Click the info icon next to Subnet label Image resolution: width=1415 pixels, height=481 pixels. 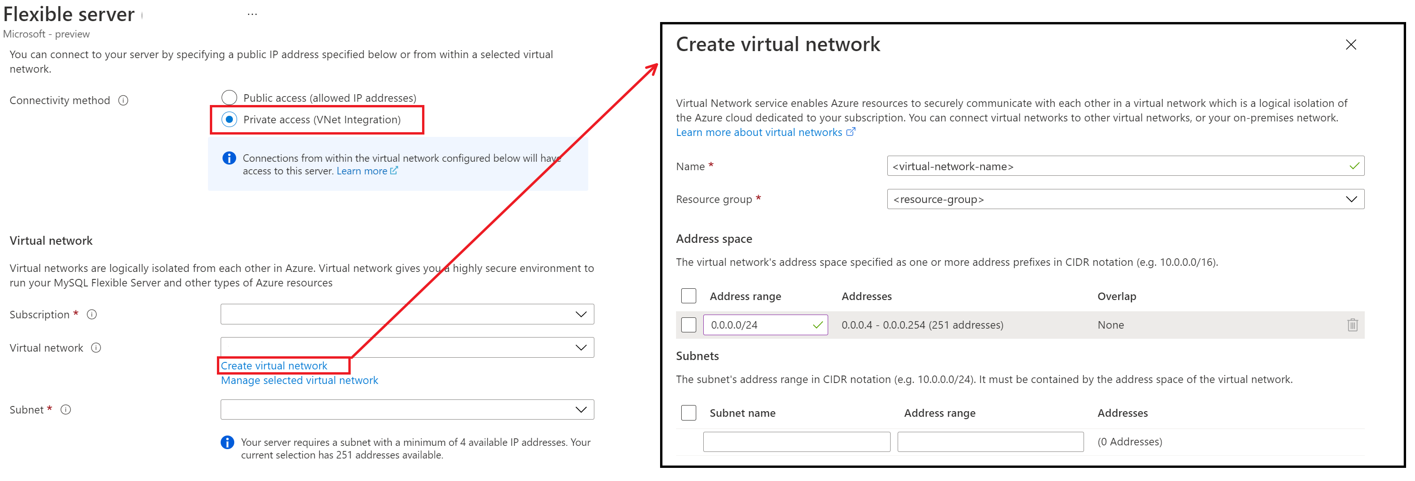(x=66, y=410)
